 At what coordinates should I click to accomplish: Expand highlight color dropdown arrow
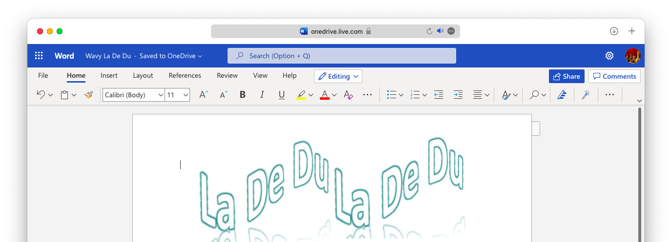pos(311,95)
